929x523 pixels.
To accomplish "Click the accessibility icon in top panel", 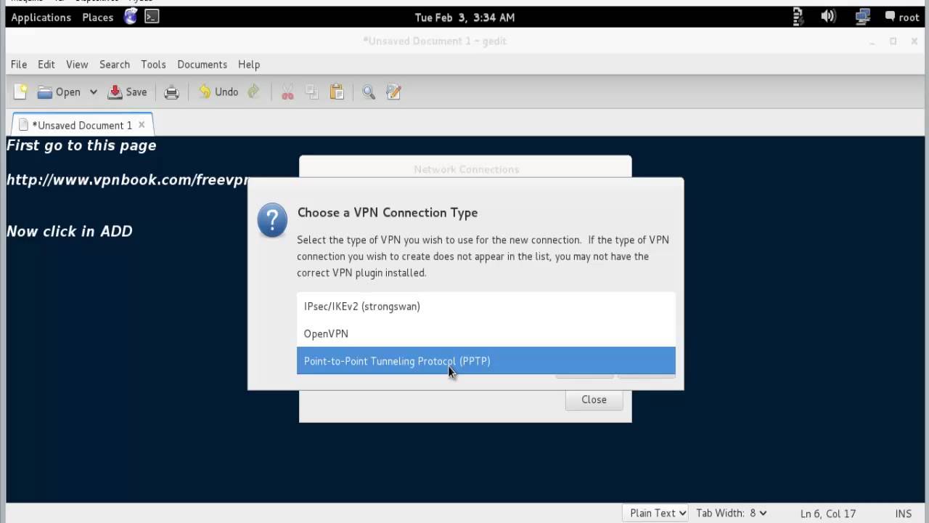I will point(798,17).
